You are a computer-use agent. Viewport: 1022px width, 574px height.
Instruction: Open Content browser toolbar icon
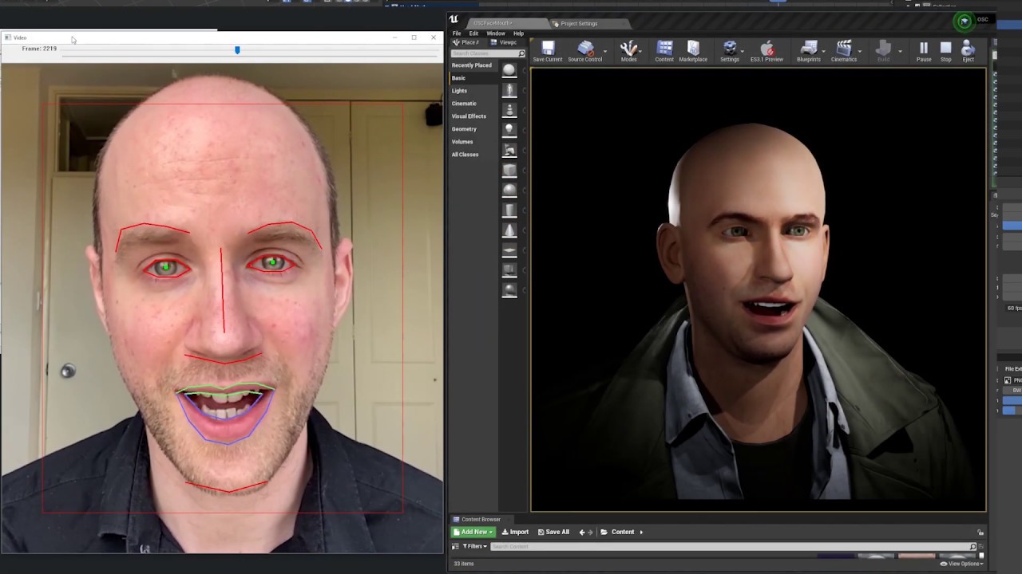point(664,52)
